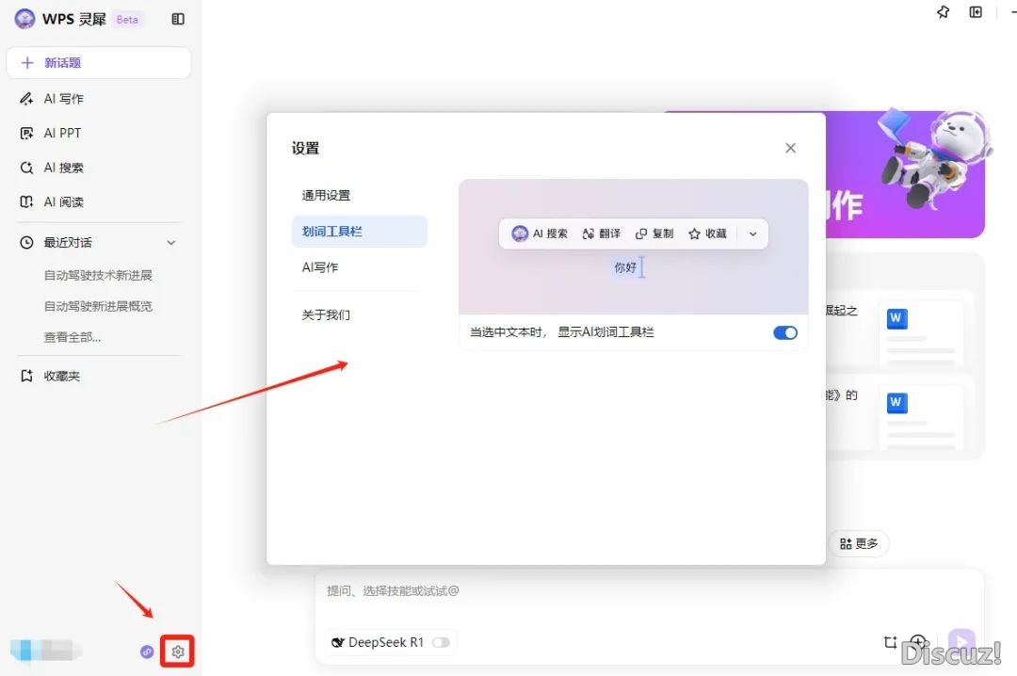1017x676 pixels.
Task: Switch to the AI写作 settings tab
Action: 320,267
